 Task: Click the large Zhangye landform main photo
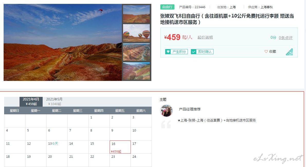point(63,42)
